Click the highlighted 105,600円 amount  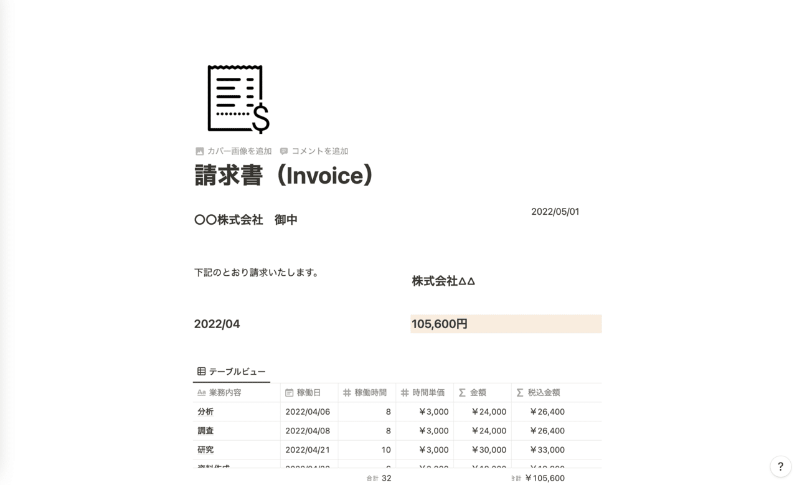click(x=506, y=324)
